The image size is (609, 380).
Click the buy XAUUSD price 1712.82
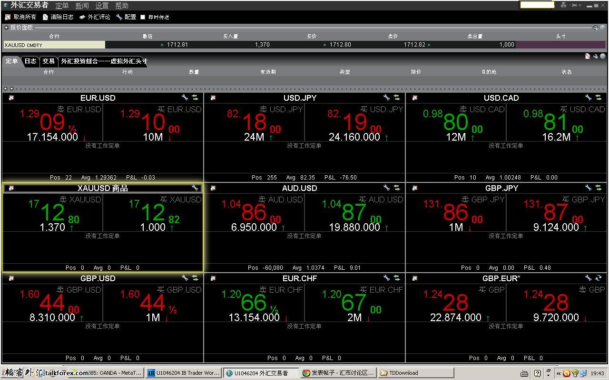pyautogui.click(x=153, y=212)
